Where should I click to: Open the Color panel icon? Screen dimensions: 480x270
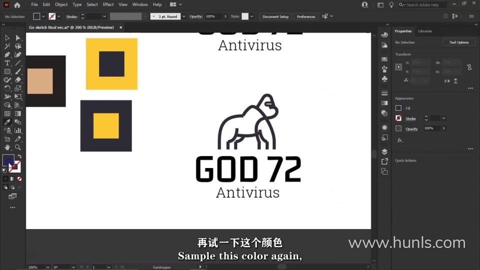click(384, 34)
